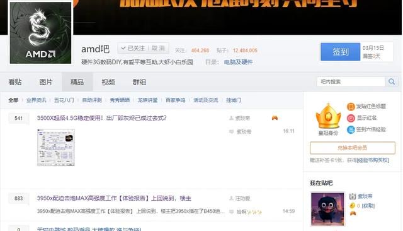This screenshot has width=403, height=231.
Task: Open the 3500X post screenshot thumbnail
Action: [56, 147]
